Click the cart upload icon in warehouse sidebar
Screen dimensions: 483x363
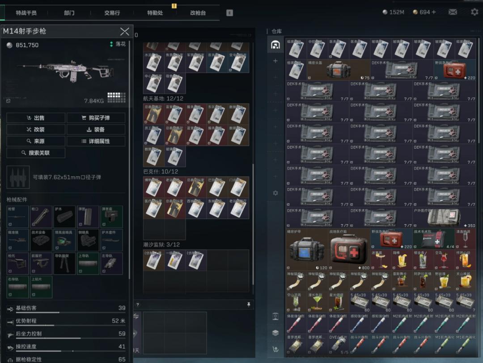[275, 349]
